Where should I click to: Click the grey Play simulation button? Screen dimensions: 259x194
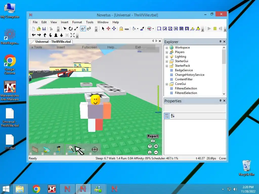[209, 29]
